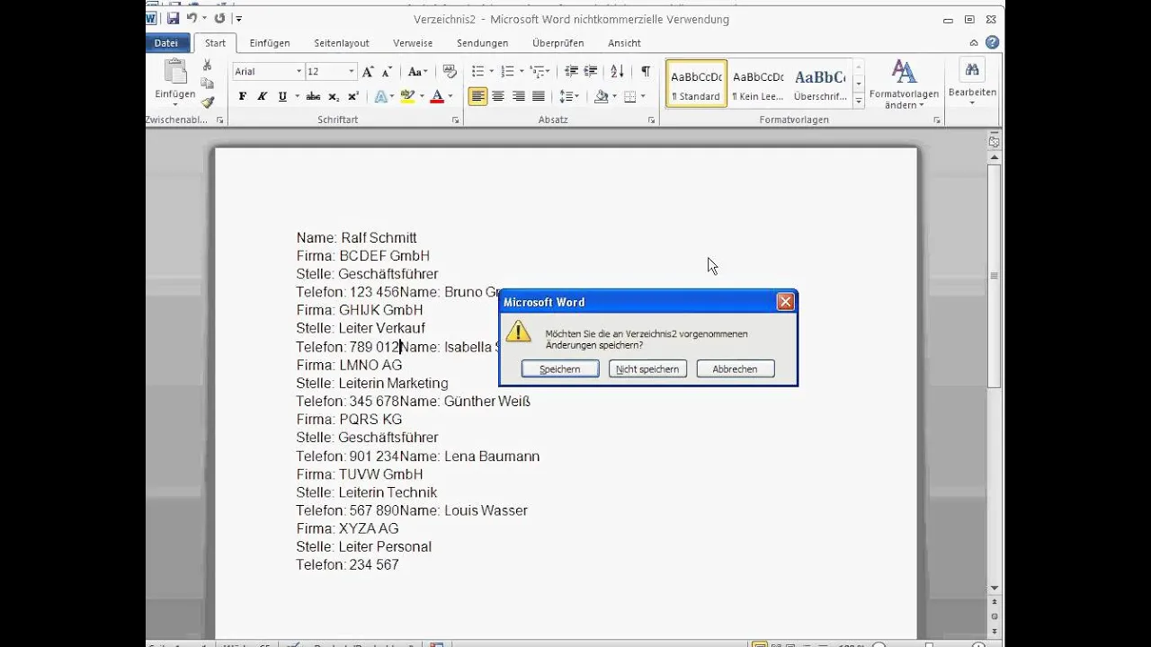
Task: Switch to the Seitenlayout tab
Action: [342, 43]
